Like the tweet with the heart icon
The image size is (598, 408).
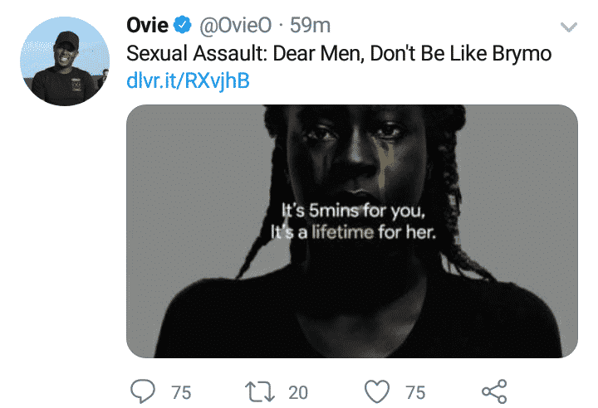pos(379,390)
